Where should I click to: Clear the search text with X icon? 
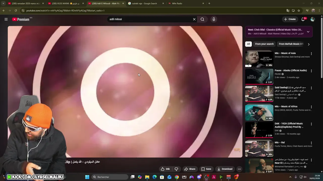194,19
